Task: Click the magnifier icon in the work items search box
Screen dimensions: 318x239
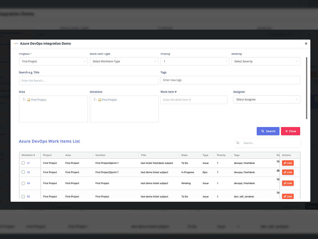Action: point(238,143)
